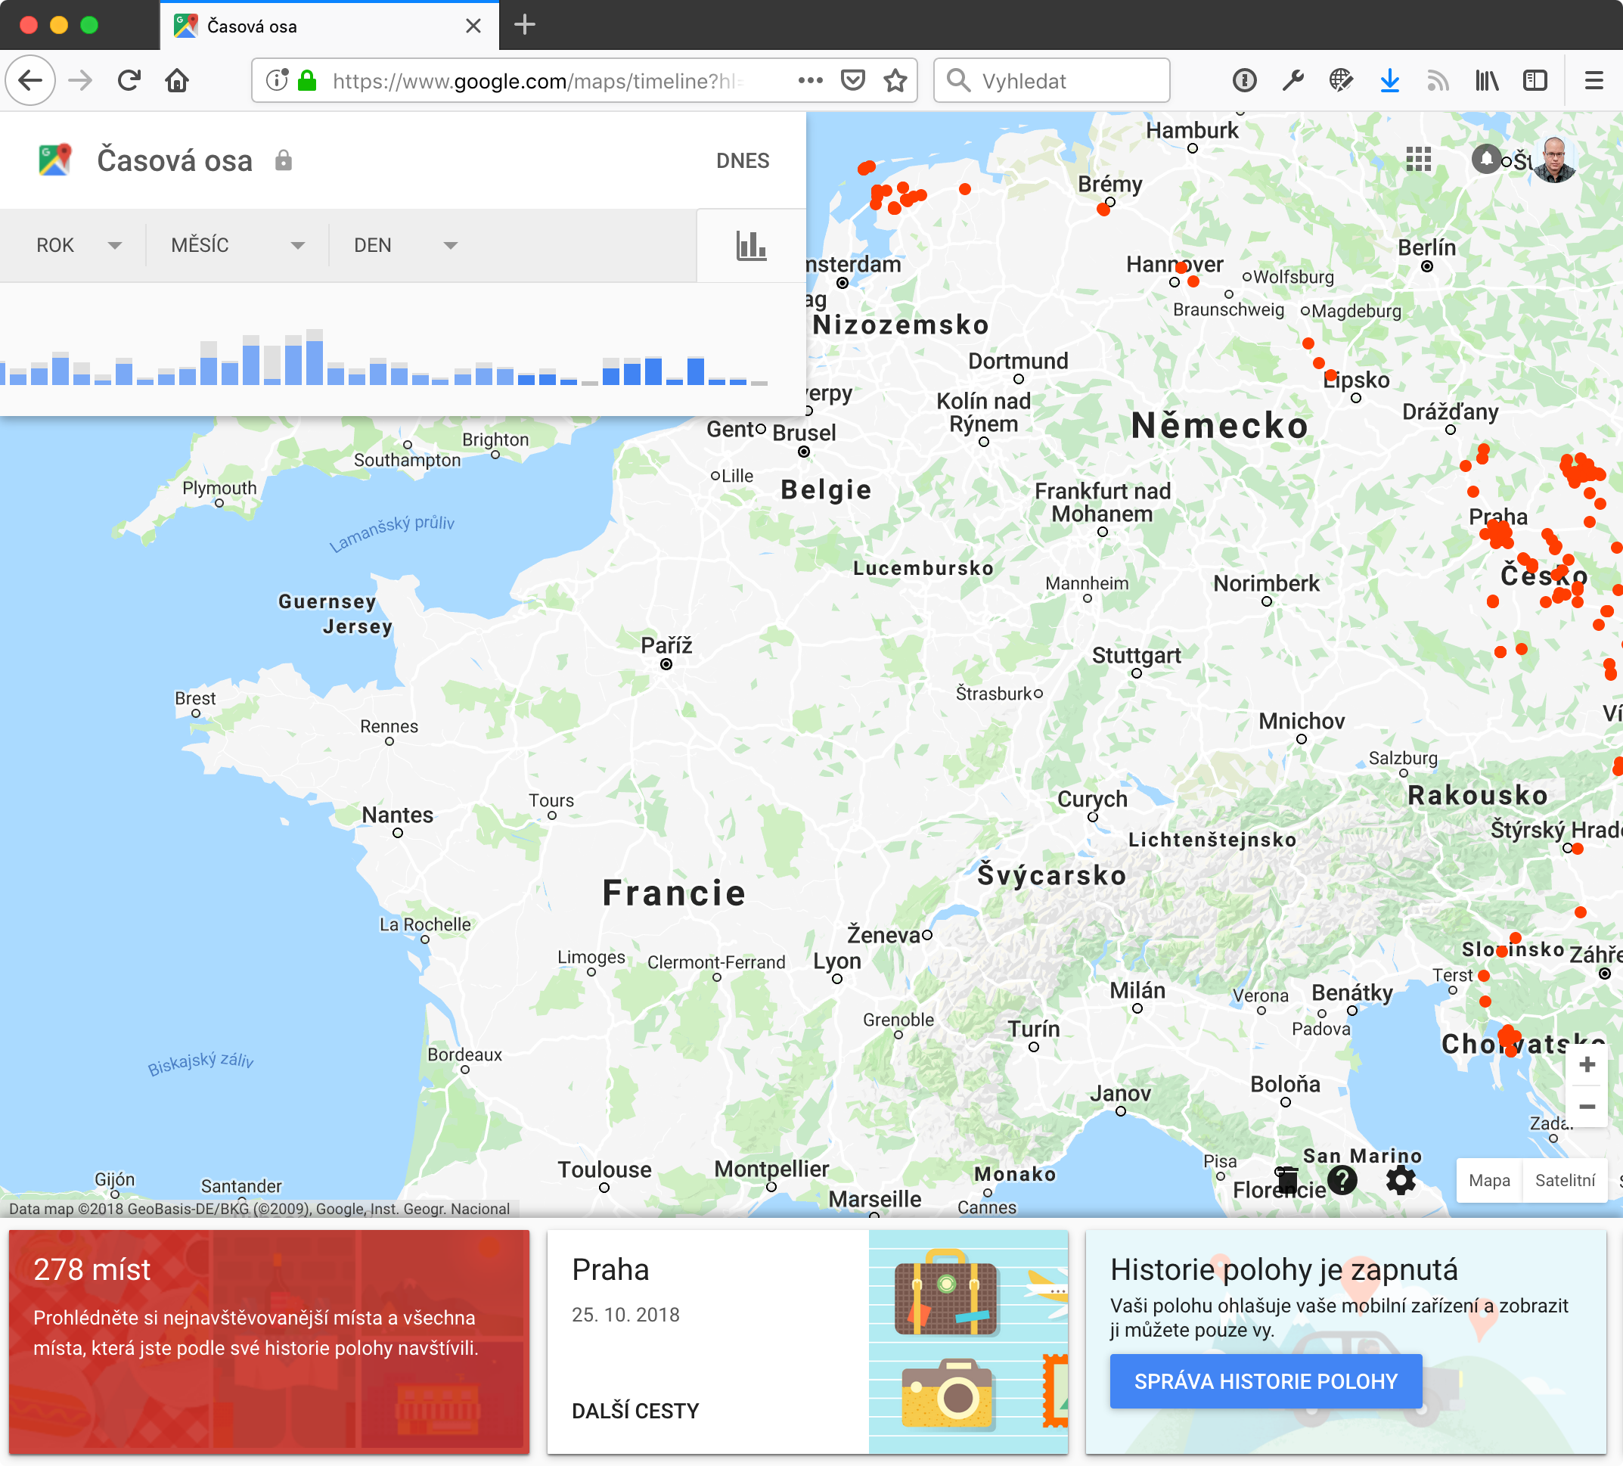Switch to Mapa map view
The image size is (1623, 1466).
pos(1489,1180)
